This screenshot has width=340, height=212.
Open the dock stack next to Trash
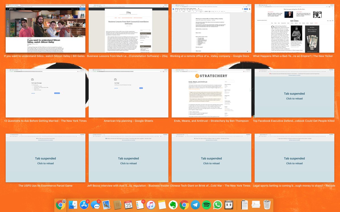click(256, 205)
